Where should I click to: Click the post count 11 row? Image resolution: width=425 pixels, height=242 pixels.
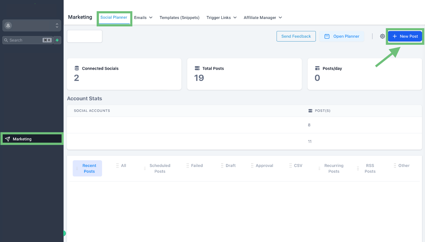(244, 141)
